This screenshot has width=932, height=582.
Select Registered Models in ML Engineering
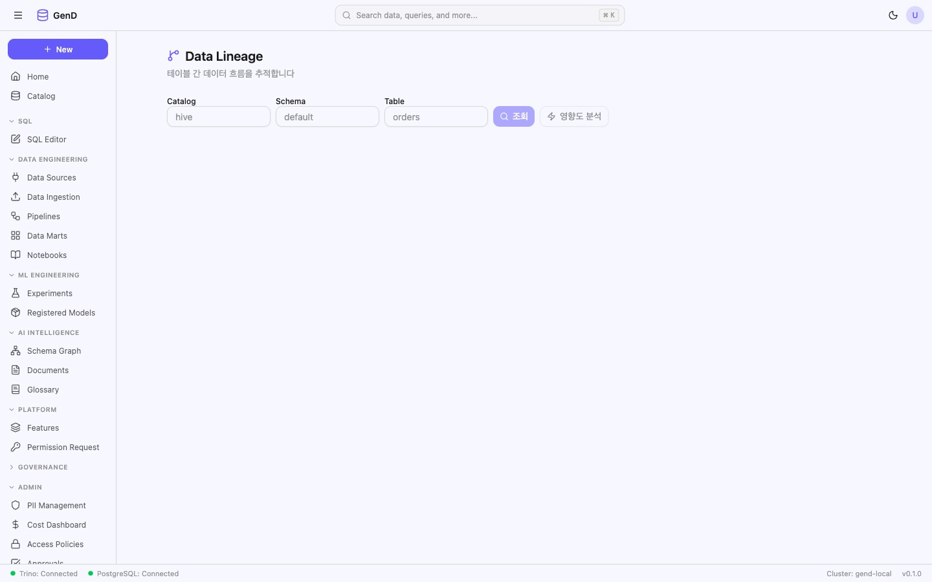61,312
